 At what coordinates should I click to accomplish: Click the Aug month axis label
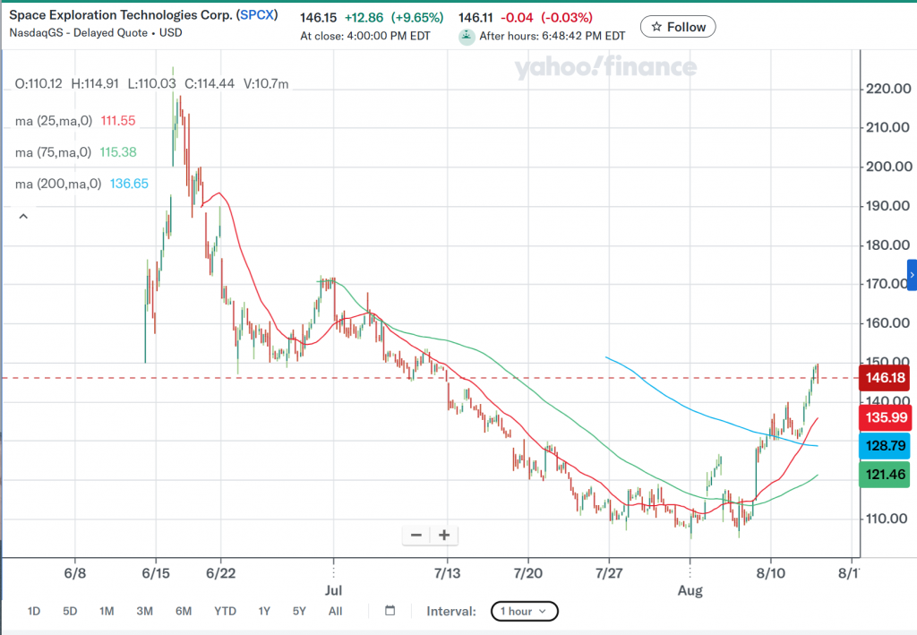click(x=690, y=590)
